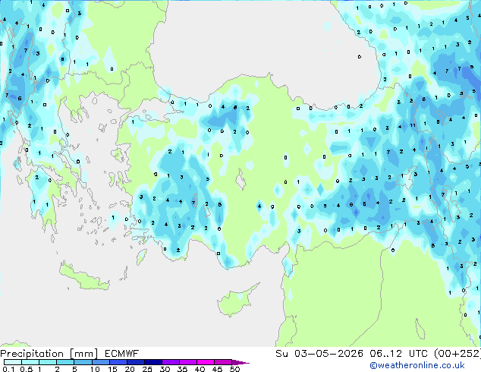Click the '25' legend scale label

[x=147, y=369]
